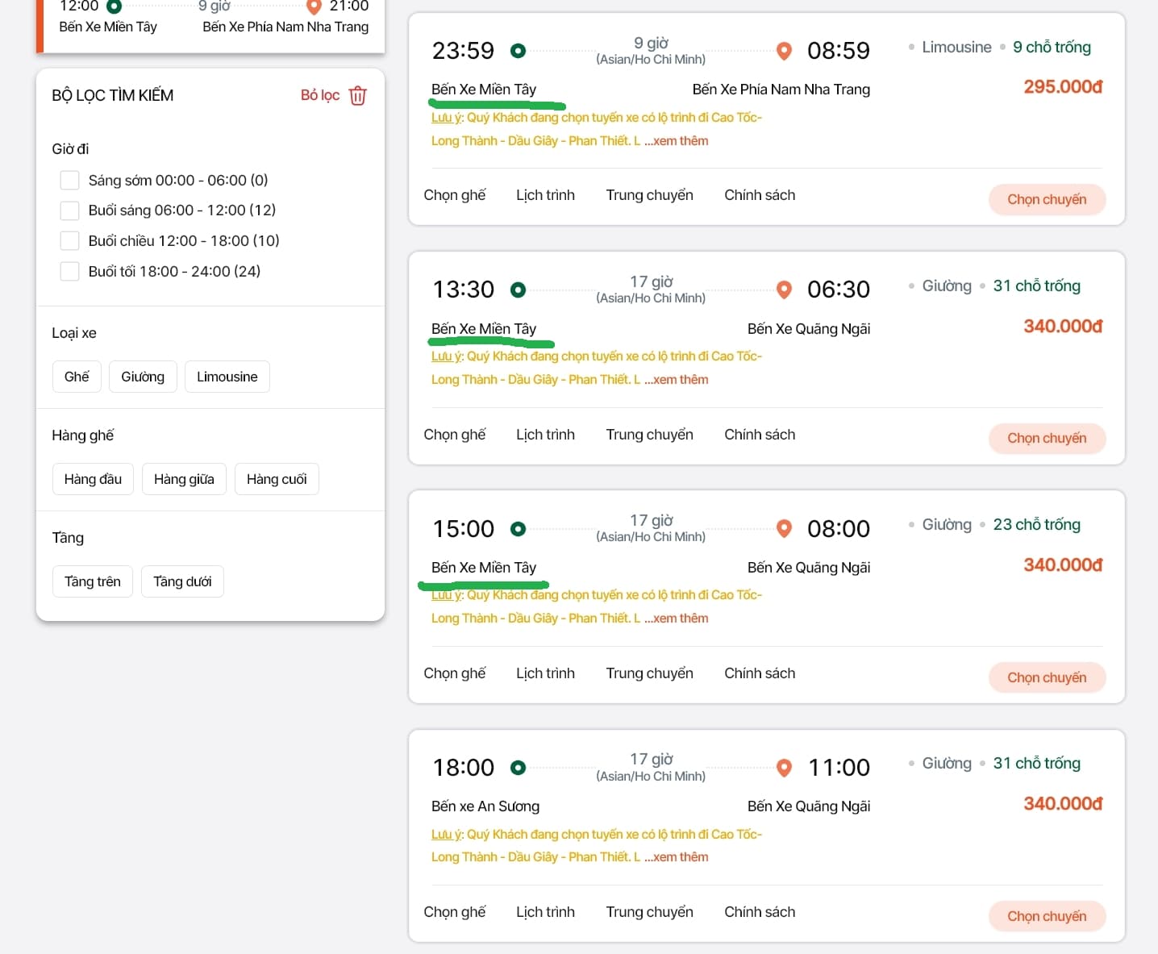
Task: Click the trash icon beside Bỏ lọc
Action: 357,96
